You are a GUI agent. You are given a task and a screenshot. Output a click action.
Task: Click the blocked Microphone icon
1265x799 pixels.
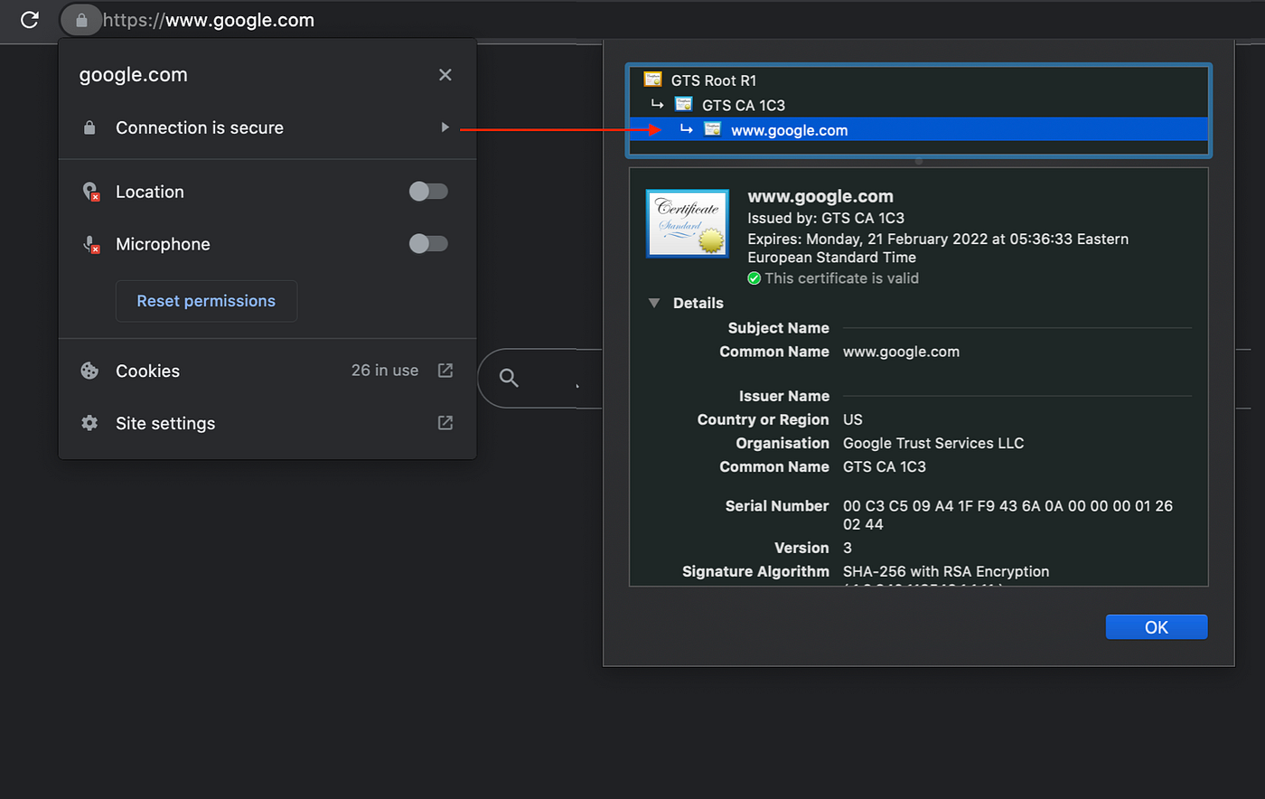pyautogui.click(x=90, y=244)
